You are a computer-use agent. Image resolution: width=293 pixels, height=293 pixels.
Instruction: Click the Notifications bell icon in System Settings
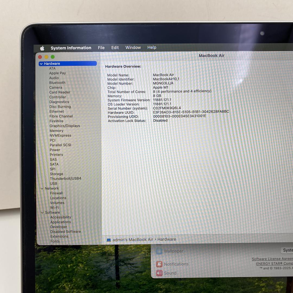(x=159, y=264)
